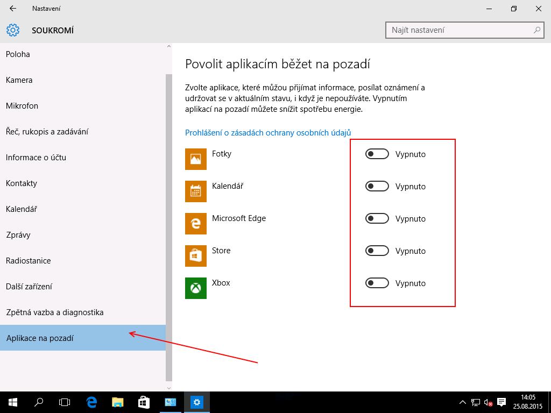Select Mikrofon in the sidebar

22,106
